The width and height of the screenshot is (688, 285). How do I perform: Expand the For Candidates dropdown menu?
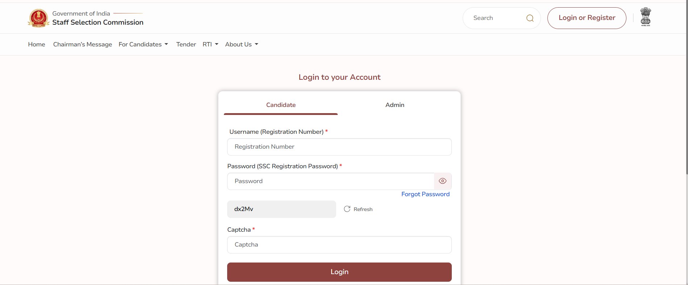tap(143, 44)
